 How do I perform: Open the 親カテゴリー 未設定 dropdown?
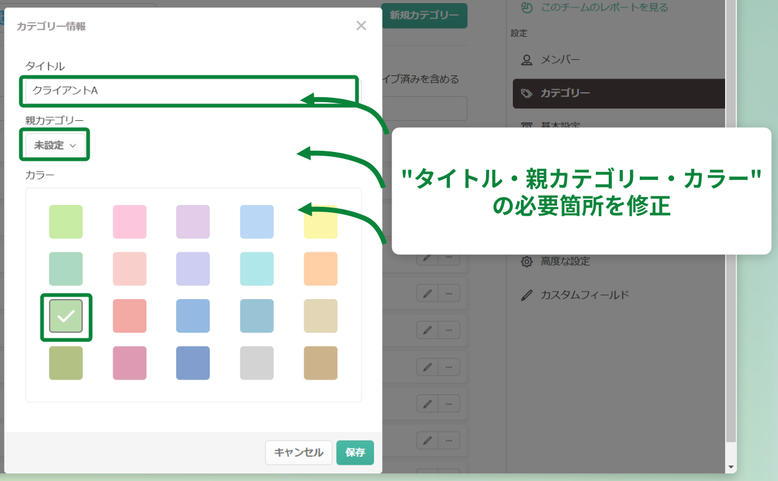[55, 145]
